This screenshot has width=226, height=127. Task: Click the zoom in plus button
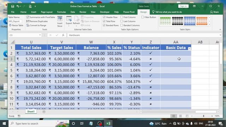[212, 116]
